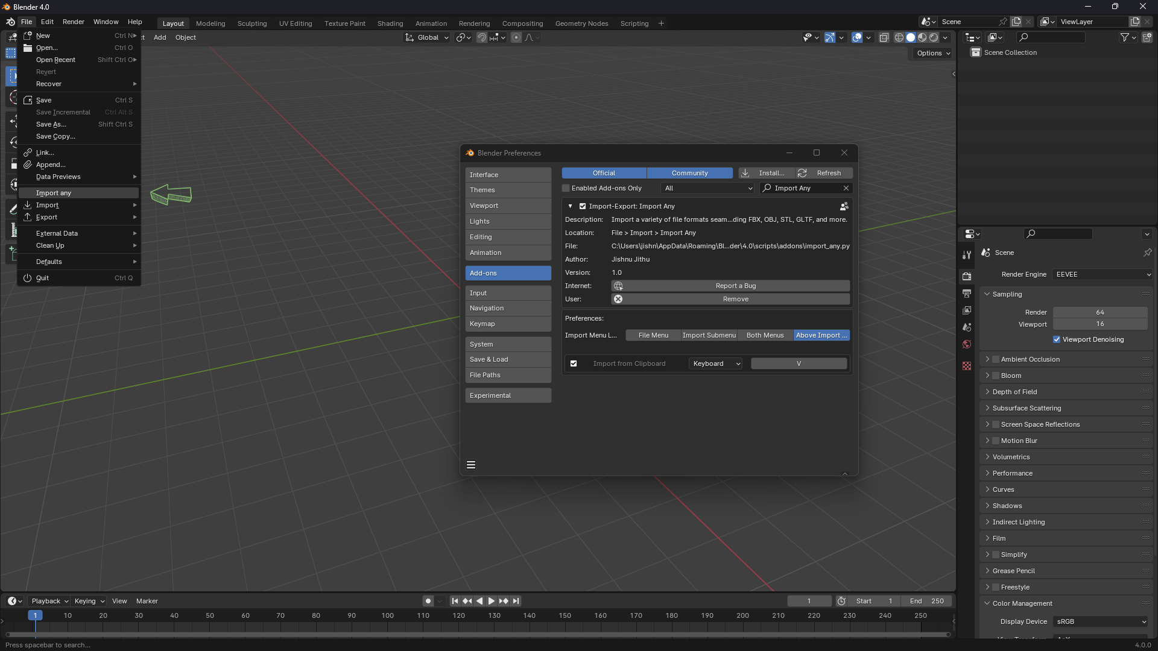Click the Report a Bug button
This screenshot has width=1158, height=651.
tap(735, 286)
